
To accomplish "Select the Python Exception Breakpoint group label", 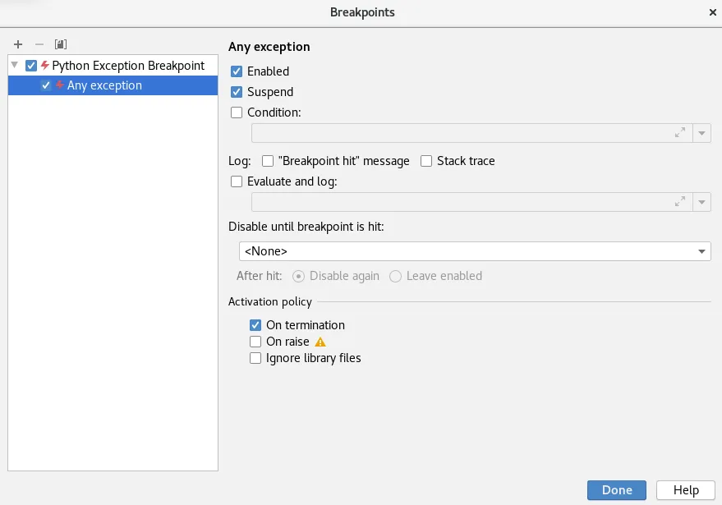I will pyautogui.click(x=128, y=66).
